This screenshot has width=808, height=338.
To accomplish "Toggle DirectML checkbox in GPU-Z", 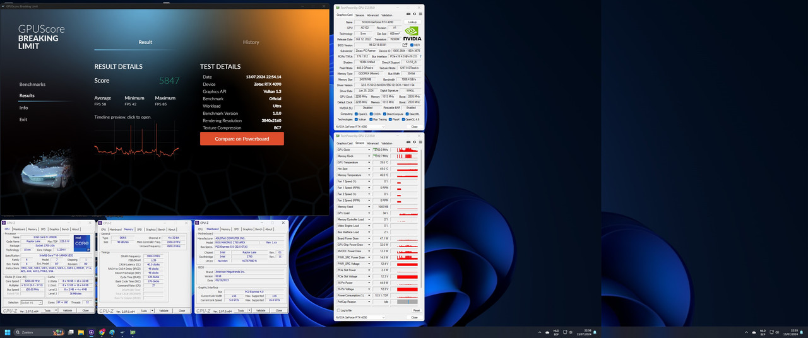I will click(407, 114).
